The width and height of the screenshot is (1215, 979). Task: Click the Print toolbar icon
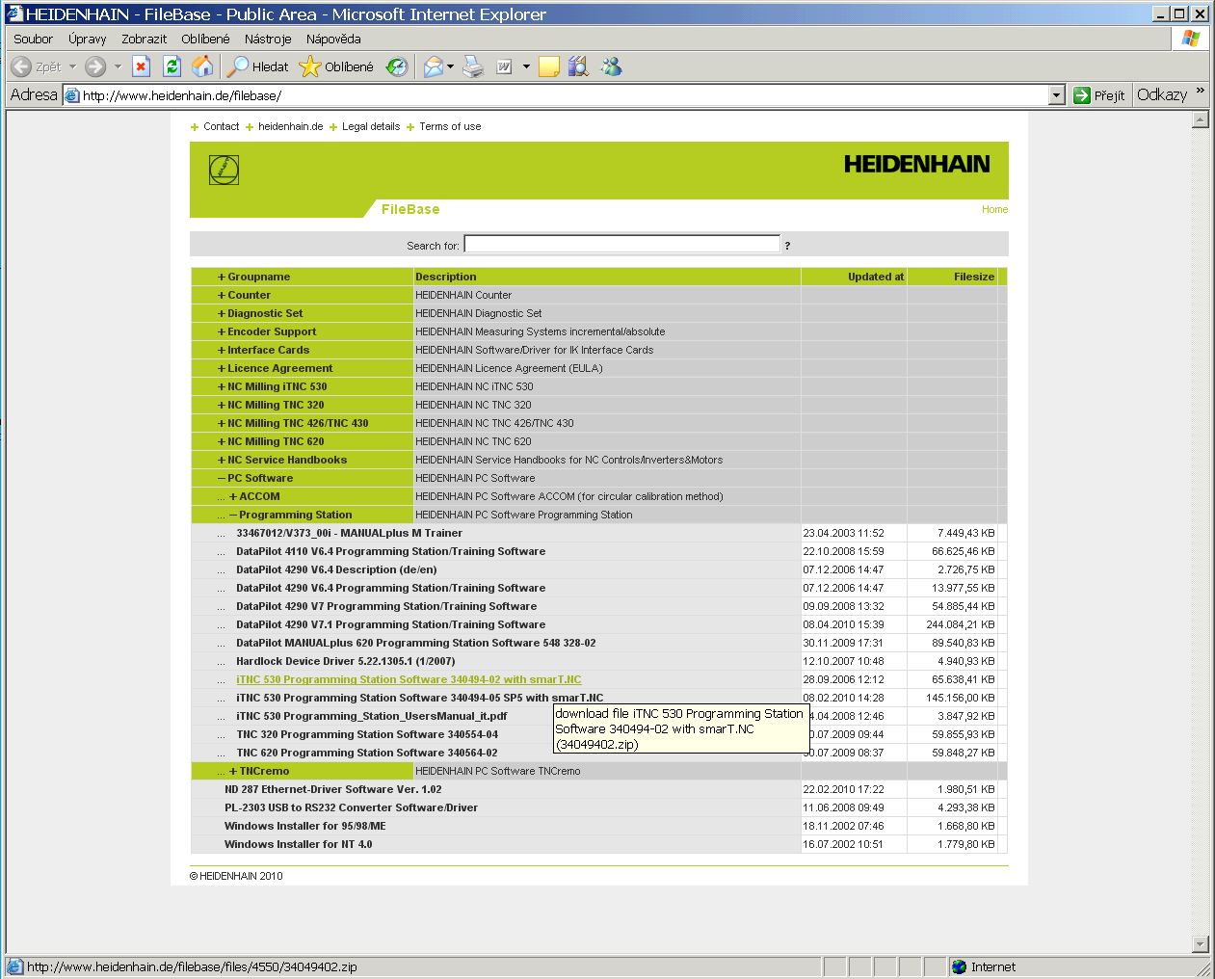point(473,66)
